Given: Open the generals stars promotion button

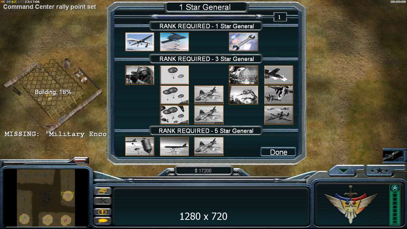Looking at the screenshot, I should click(380, 171).
